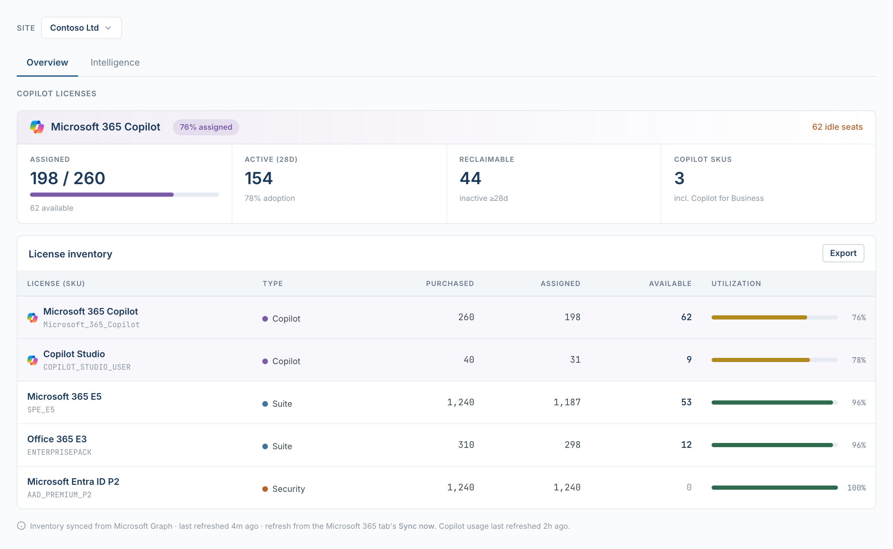Image resolution: width=893 pixels, height=549 pixels.
Task: Click the ENTERPRISEPACK SKU id
Action: (60, 452)
